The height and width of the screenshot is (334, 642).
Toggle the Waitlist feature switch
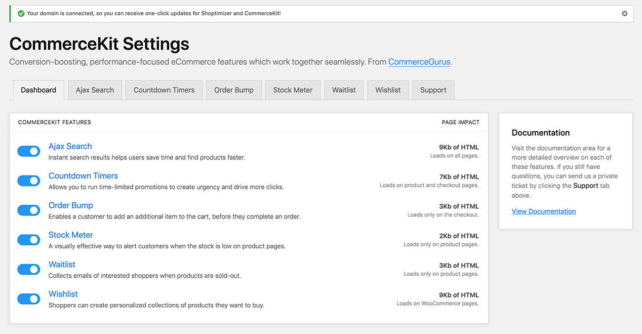29,270
